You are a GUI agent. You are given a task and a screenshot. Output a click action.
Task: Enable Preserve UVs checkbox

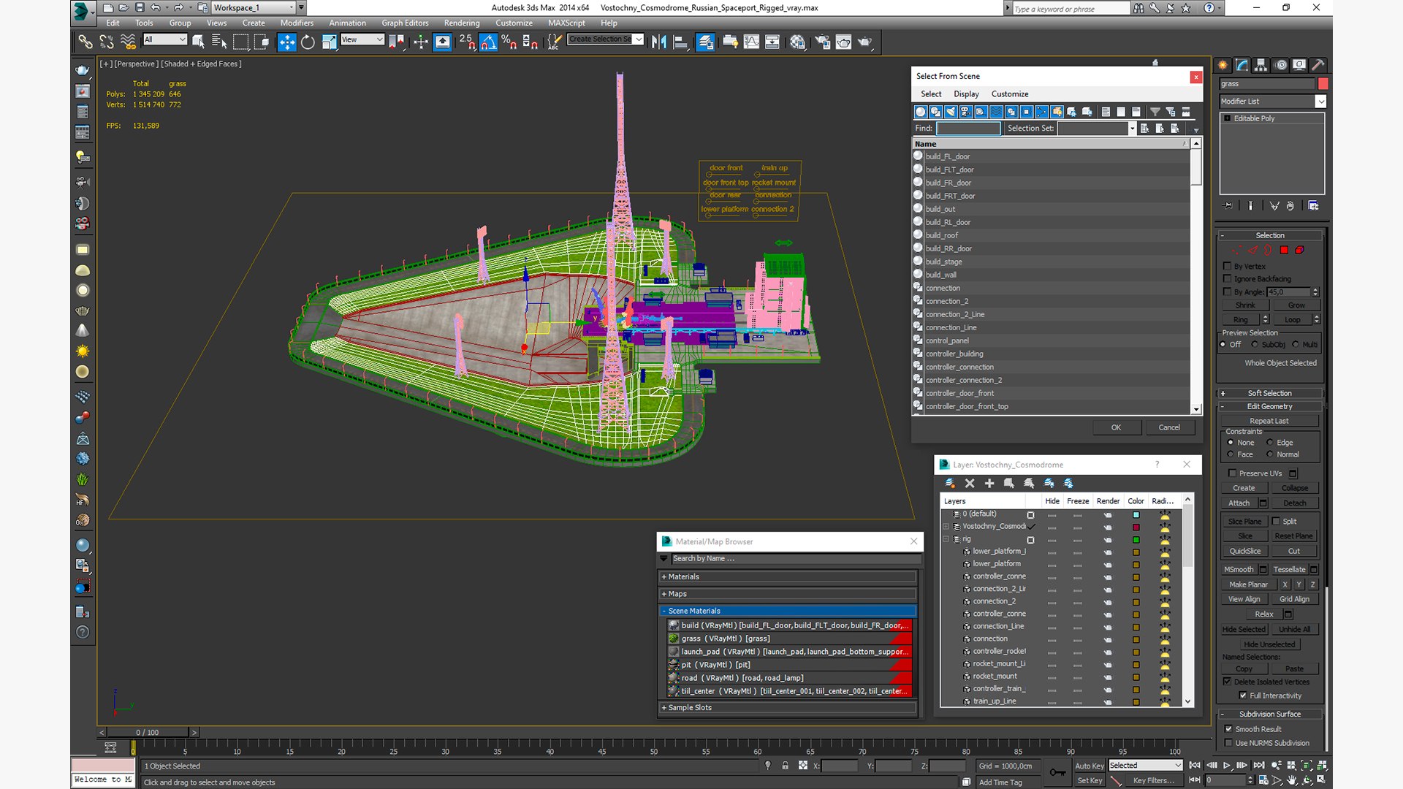[1233, 473]
